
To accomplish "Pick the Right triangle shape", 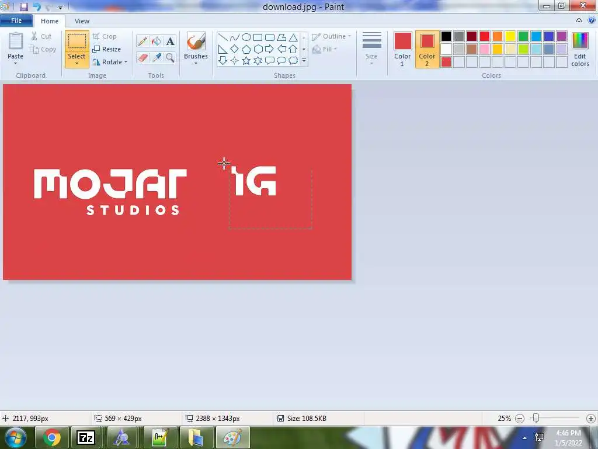I will tap(223, 49).
